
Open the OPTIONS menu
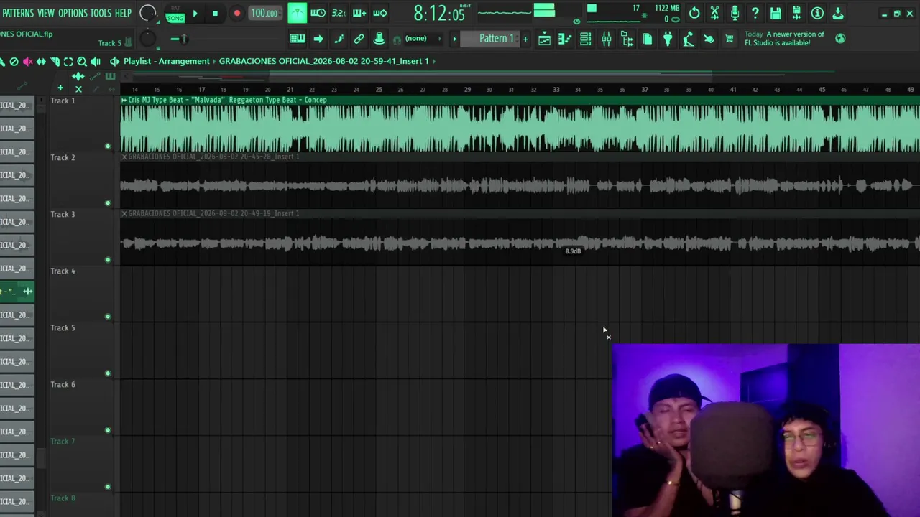(x=73, y=13)
